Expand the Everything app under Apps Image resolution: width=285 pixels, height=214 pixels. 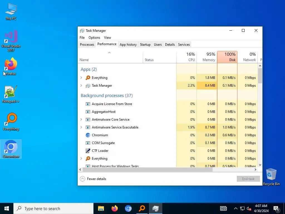coord(81,78)
